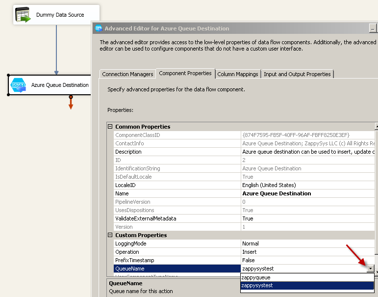Choose zappysystest from the dropdown list

307,285
